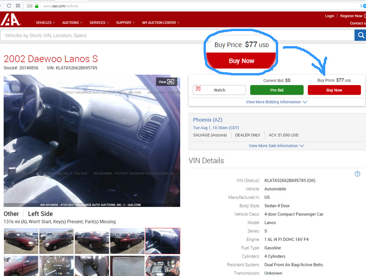Click the IAA logo in header
366x276 pixels.
coord(10,20)
